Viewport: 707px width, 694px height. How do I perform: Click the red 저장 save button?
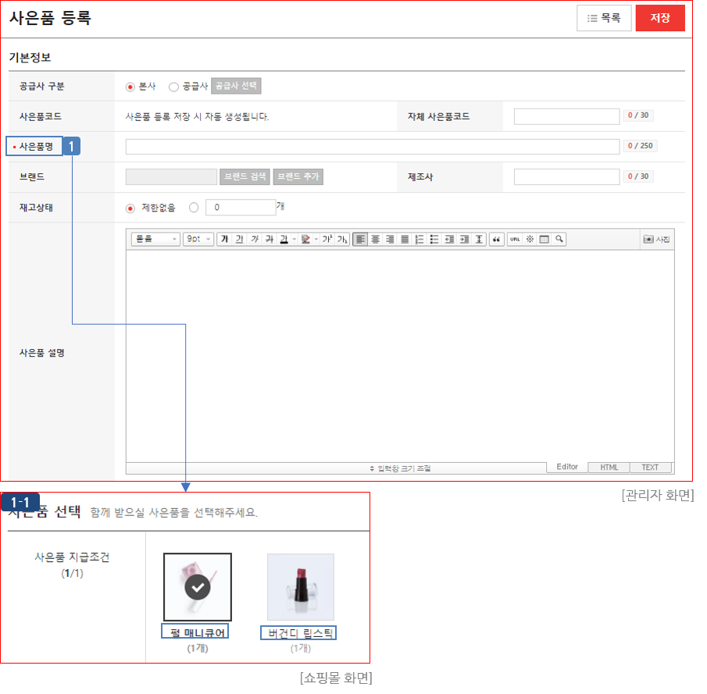point(660,18)
